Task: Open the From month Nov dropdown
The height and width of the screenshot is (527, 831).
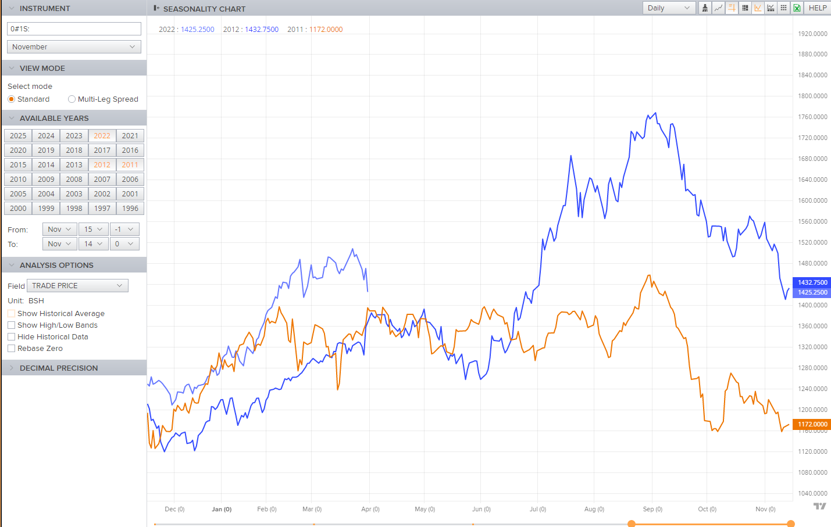Action: coord(59,230)
